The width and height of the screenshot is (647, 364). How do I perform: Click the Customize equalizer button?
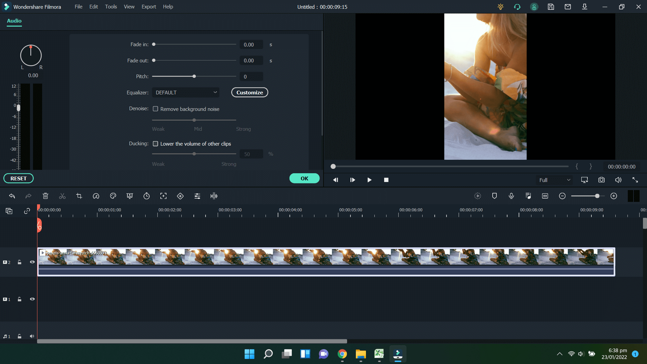point(250,92)
